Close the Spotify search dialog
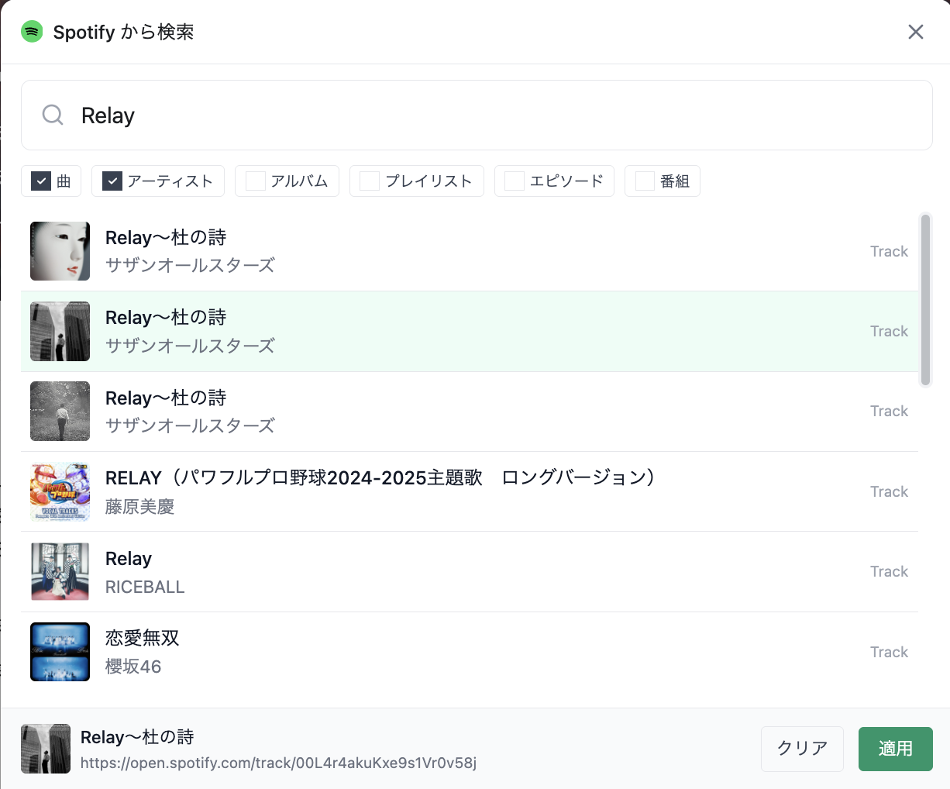The height and width of the screenshot is (789, 950). (915, 32)
